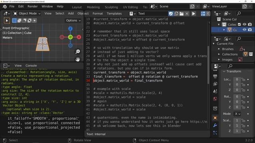Open the Scene properties tab icon
Screen dimensions: 255x143
pos(215,91)
